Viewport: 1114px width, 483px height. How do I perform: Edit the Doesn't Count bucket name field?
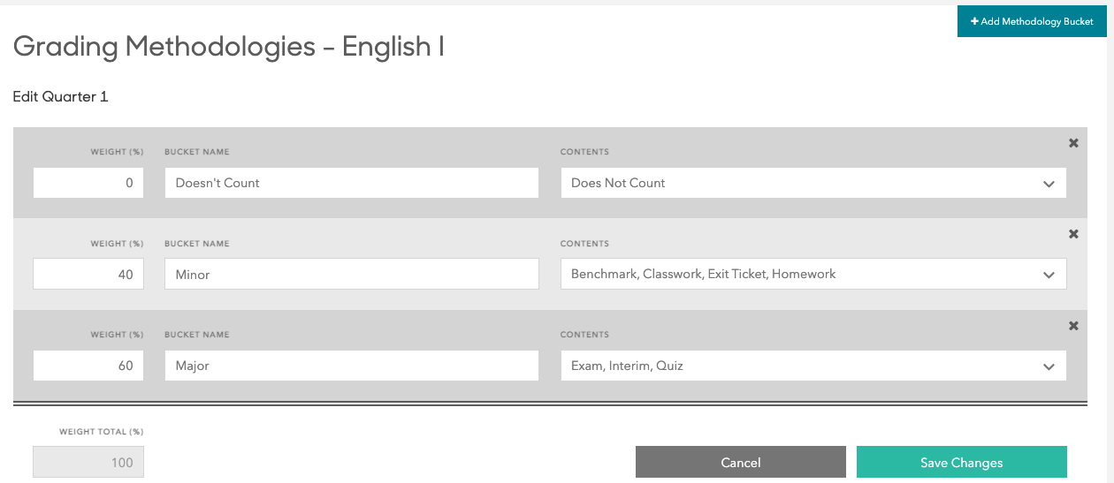click(351, 183)
